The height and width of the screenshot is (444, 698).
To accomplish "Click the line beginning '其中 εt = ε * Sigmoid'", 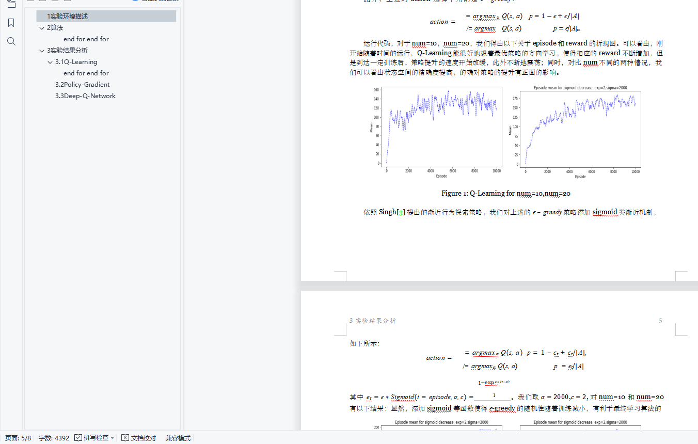I will (x=506, y=397).
